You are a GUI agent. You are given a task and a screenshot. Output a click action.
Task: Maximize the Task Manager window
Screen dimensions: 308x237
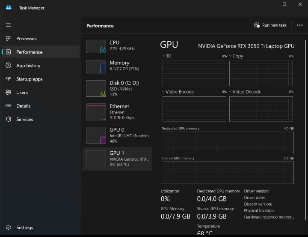[284, 4]
